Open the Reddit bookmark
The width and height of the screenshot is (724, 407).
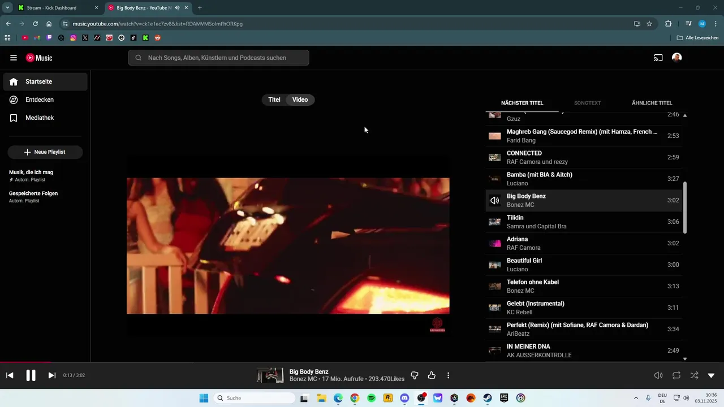point(157,38)
